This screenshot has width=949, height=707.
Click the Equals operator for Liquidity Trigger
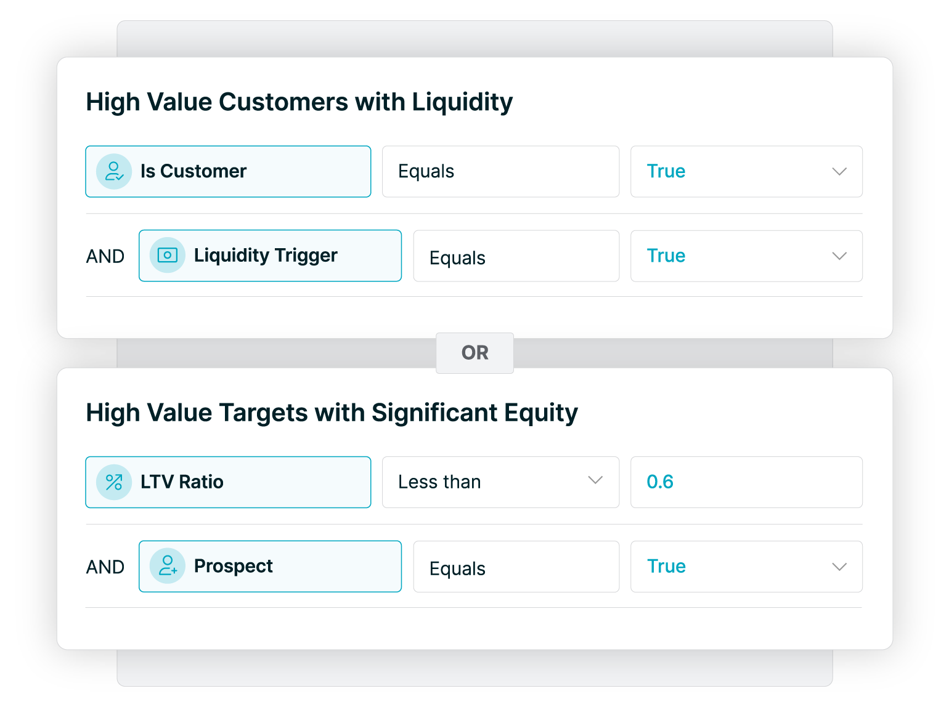coord(516,256)
